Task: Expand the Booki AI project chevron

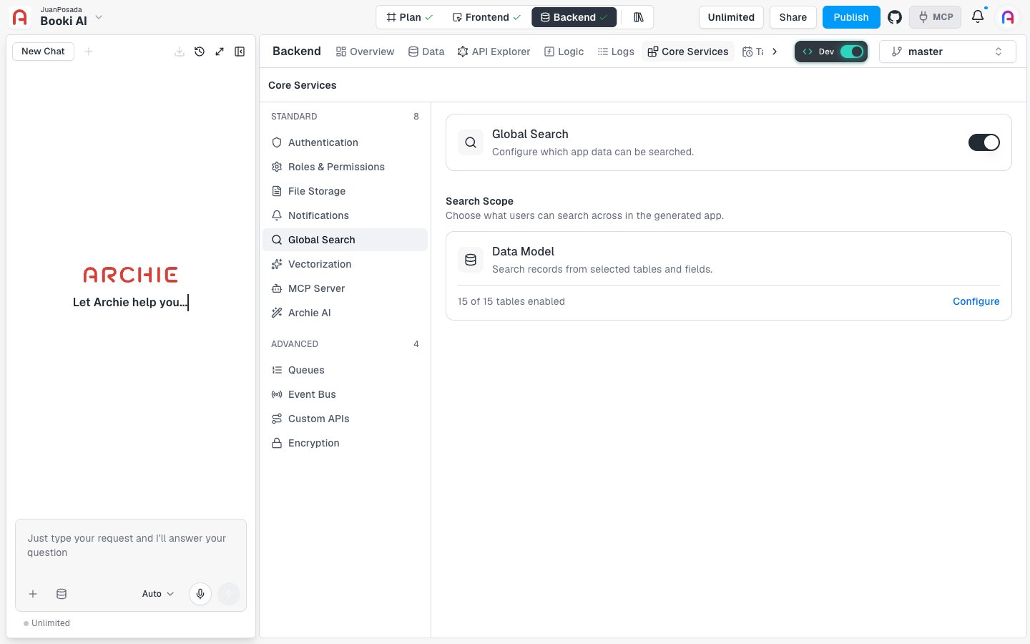Action: [x=99, y=17]
